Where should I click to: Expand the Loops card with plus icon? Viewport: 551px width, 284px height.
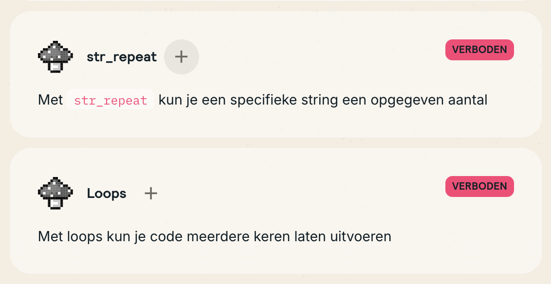pyautogui.click(x=151, y=194)
